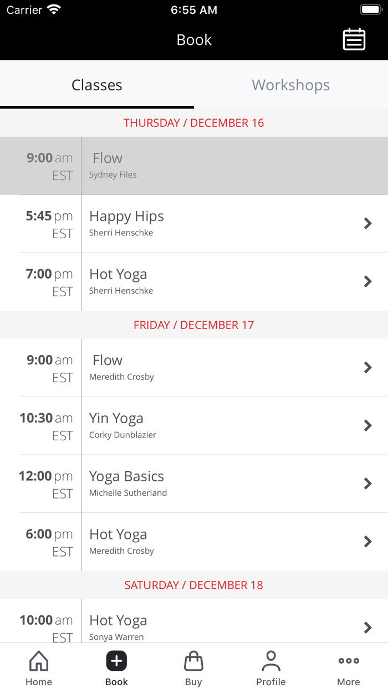Switch to the Workshops tab
388x689 pixels.
[x=290, y=85]
